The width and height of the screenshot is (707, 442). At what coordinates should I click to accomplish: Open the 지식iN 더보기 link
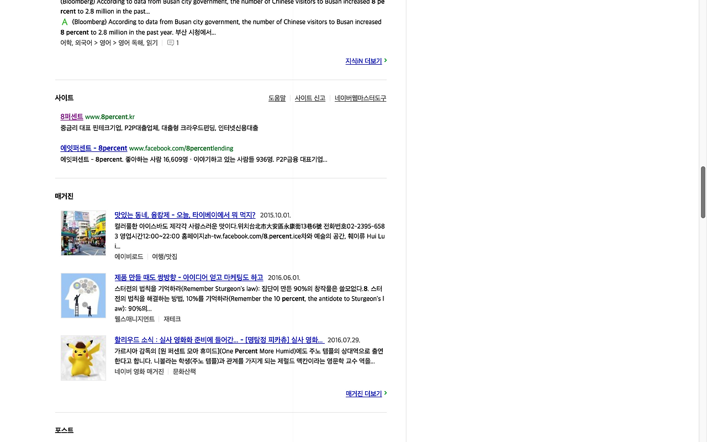tap(363, 61)
